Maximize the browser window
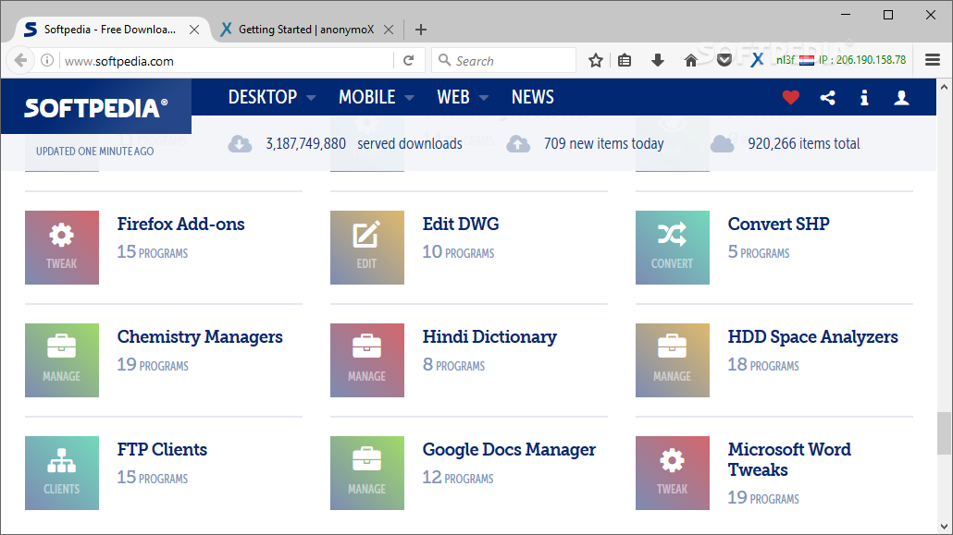The image size is (953, 535). tap(888, 15)
